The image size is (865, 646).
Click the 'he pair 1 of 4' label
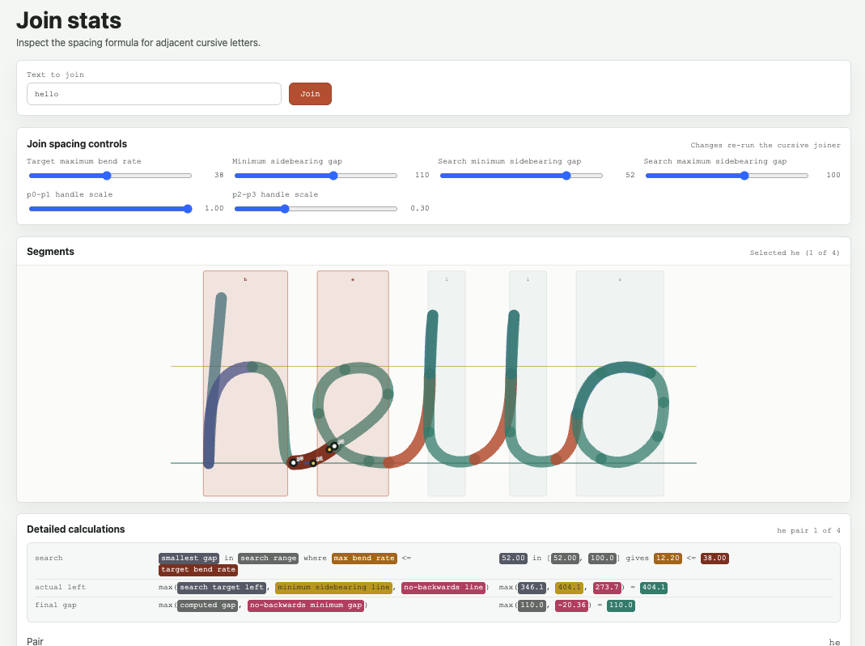tap(808, 530)
